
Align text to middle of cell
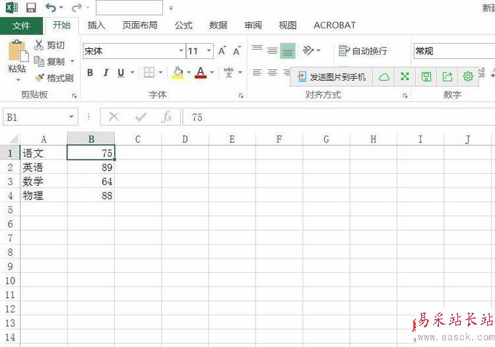[x=273, y=51]
